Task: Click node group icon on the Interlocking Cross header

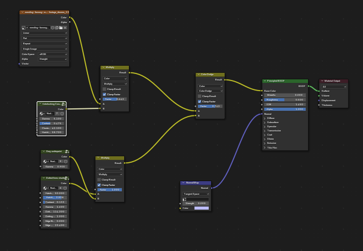Action: (63, 104)
